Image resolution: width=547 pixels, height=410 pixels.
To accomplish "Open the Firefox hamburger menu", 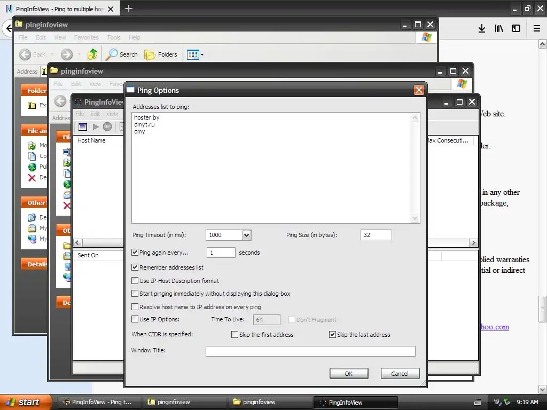I will [537, 29].
